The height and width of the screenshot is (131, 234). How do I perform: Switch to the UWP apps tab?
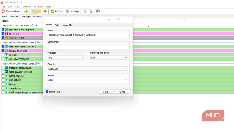[26, 16]
